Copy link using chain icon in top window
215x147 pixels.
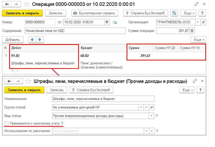[x=196, y=4]
